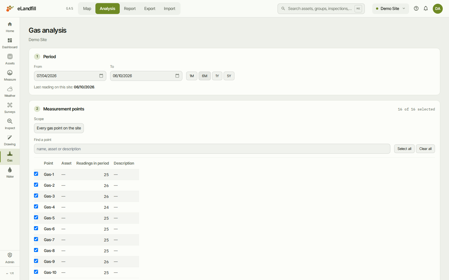The height and width of the screenshot is (280, 449).
Task: Click the eLandfill logo
Action: (21, 8)
